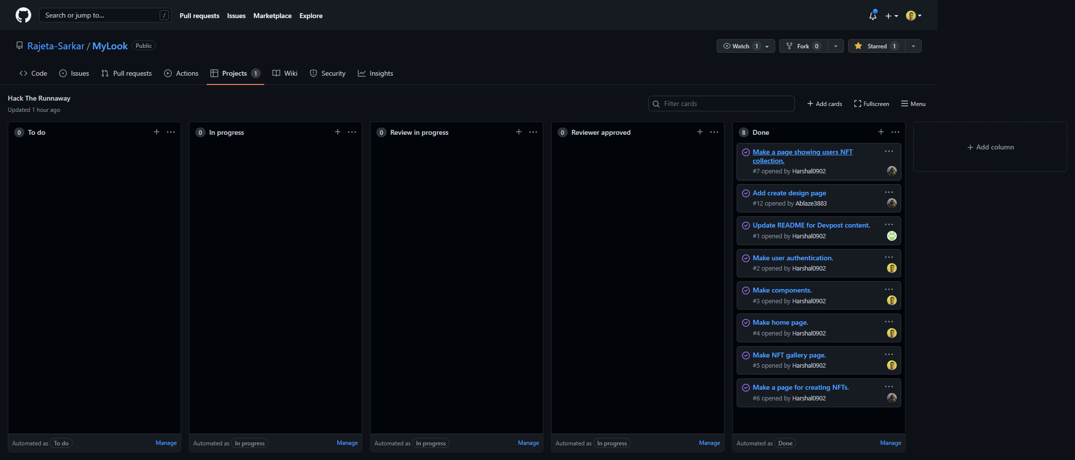Click assignee avatar on Make NFT gallery card
This screenshot has width=1075, height=460.
click(892, 365)
